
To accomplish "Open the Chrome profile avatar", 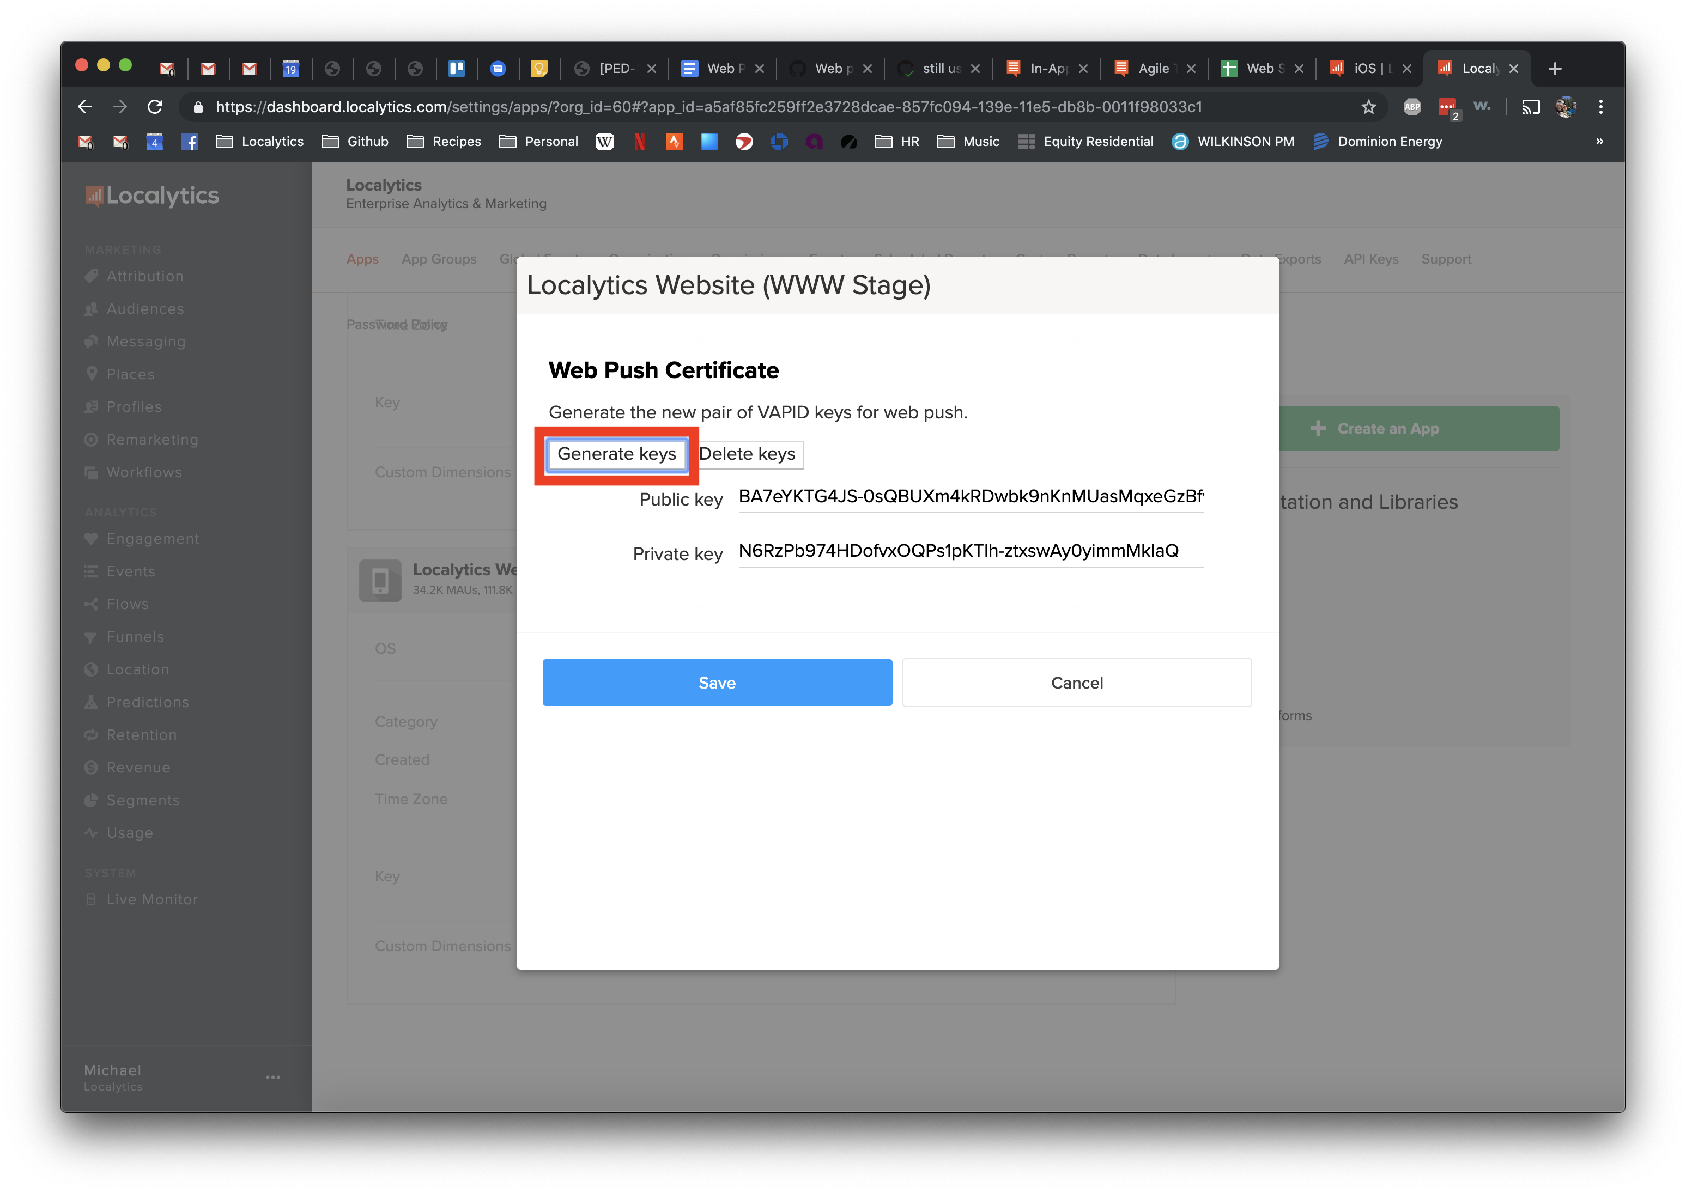I will click(1566, 107).
